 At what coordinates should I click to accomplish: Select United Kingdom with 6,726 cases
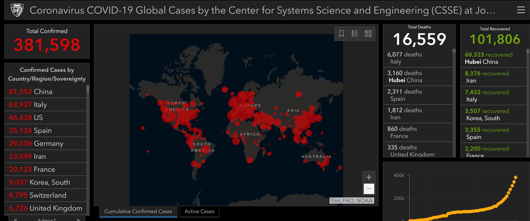[45, 208]
